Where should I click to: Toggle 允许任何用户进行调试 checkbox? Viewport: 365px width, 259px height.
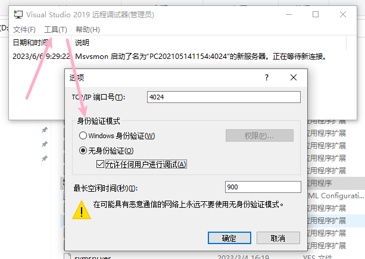100,164
